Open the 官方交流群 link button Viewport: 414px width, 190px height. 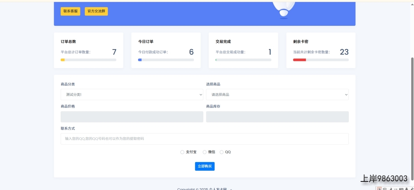click(96, 11)
